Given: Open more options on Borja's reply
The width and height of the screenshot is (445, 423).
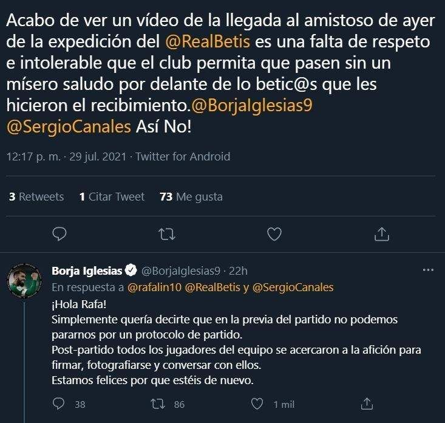Looking at the screenshot, I should coord(428,270).
